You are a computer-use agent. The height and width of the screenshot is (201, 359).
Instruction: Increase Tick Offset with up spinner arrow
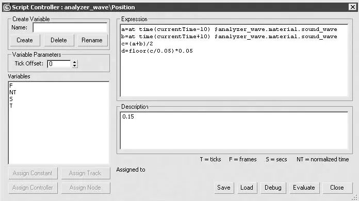[x=75, y=62]
